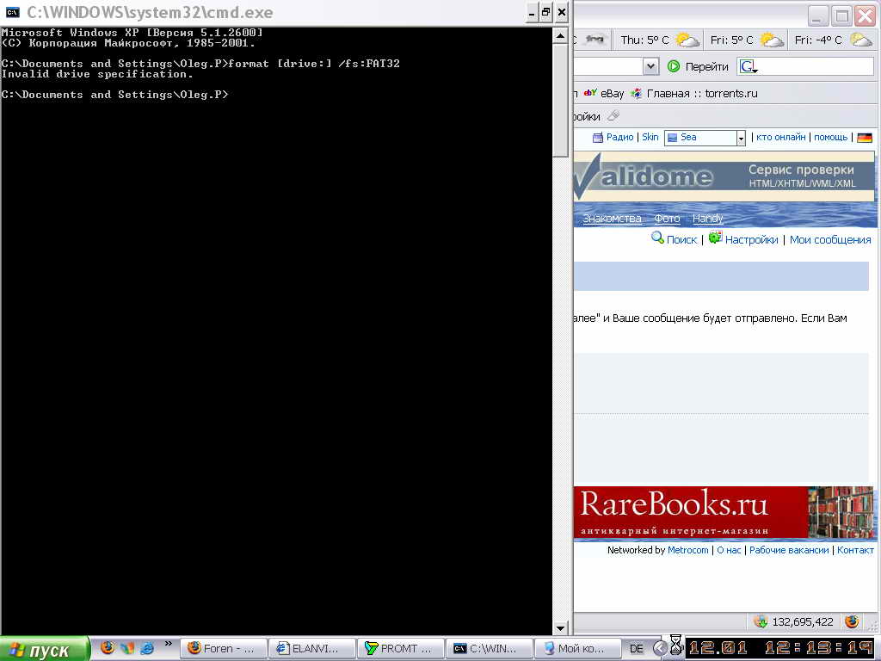Open the eBay bookmark in bookmarks toolbar
Image resolution: width=881 pixels, height=661 pixels.
604,93
